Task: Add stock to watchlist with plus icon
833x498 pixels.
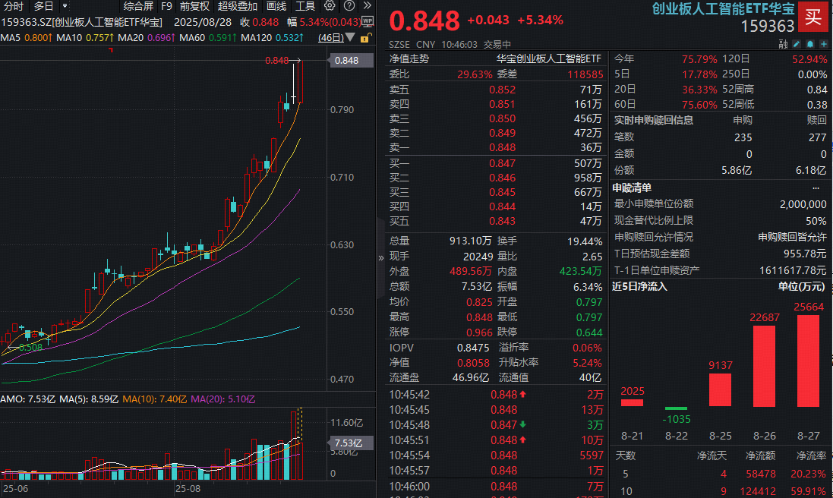Action: (x=823, y=45)
